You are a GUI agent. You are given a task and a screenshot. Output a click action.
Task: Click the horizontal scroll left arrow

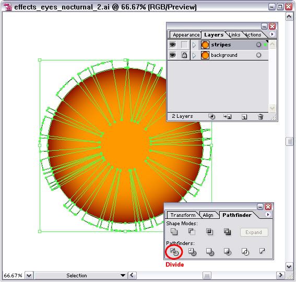pos(132,275)
